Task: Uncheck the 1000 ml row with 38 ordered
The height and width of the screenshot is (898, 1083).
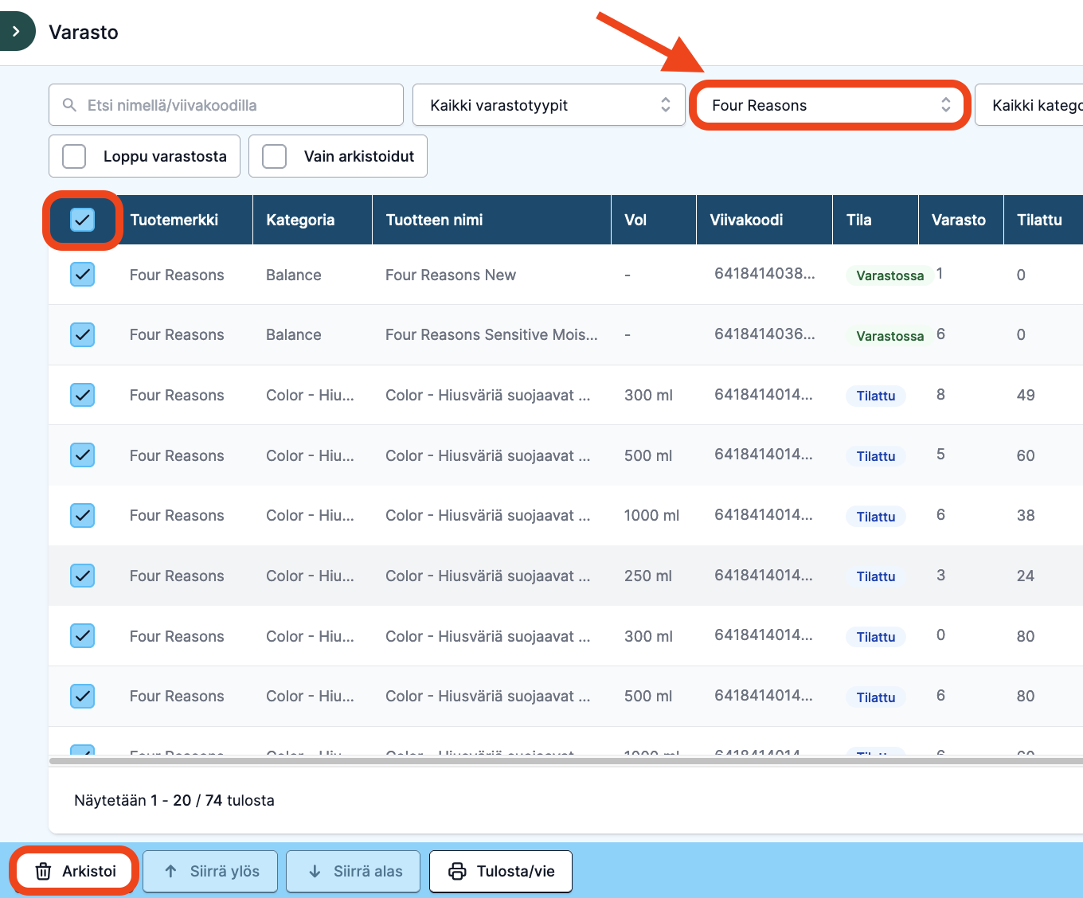Action: click(x=82, y=515)
